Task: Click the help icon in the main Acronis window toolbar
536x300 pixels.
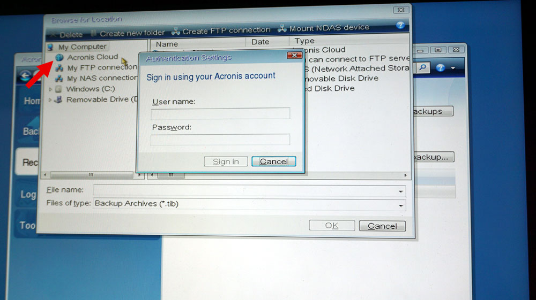Action: point(440,67)
